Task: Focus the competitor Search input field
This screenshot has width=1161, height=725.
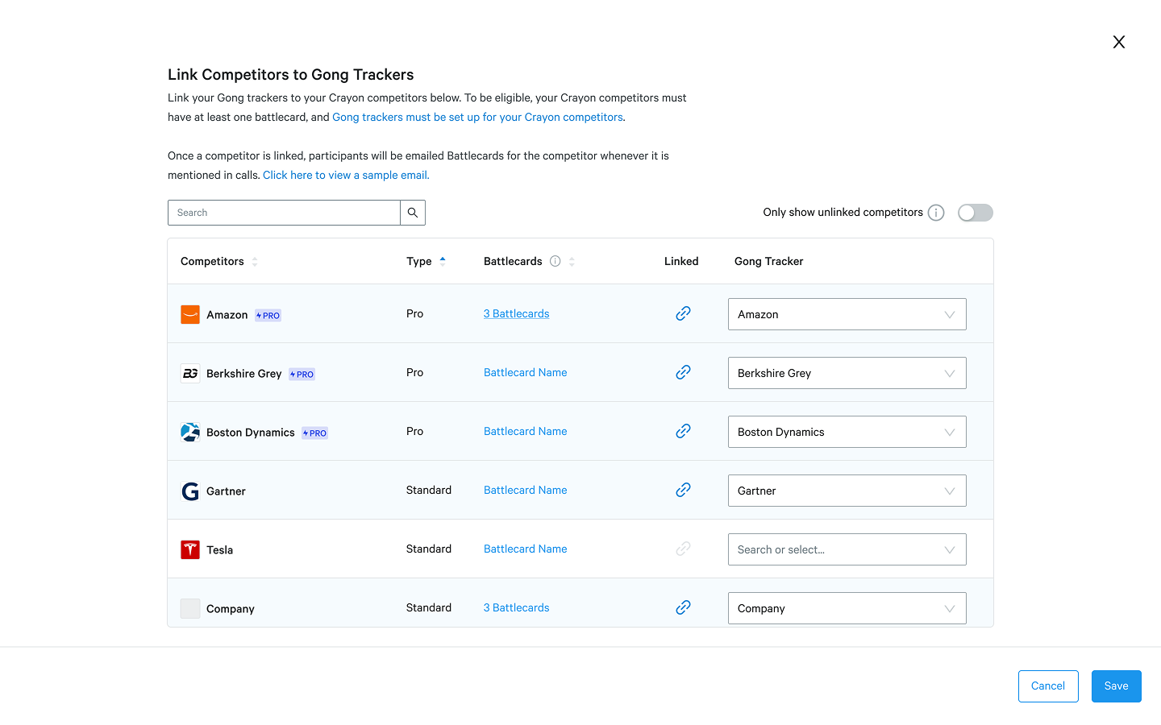Action: point(284,213)
